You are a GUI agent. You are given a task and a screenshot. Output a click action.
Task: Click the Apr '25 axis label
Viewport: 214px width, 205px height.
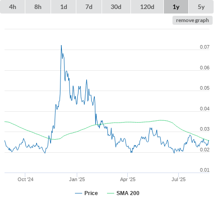(128, 179)
